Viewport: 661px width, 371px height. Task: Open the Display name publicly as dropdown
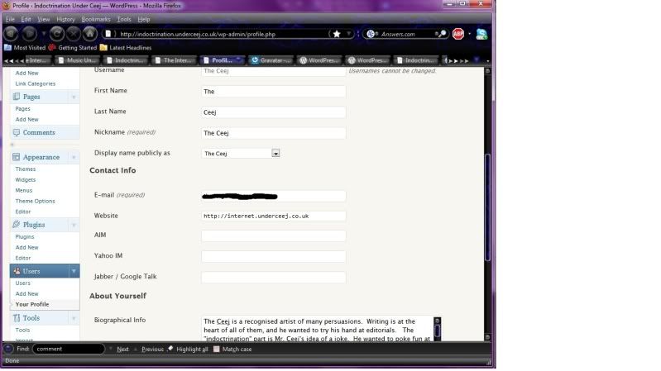click(x=275, y=153)
